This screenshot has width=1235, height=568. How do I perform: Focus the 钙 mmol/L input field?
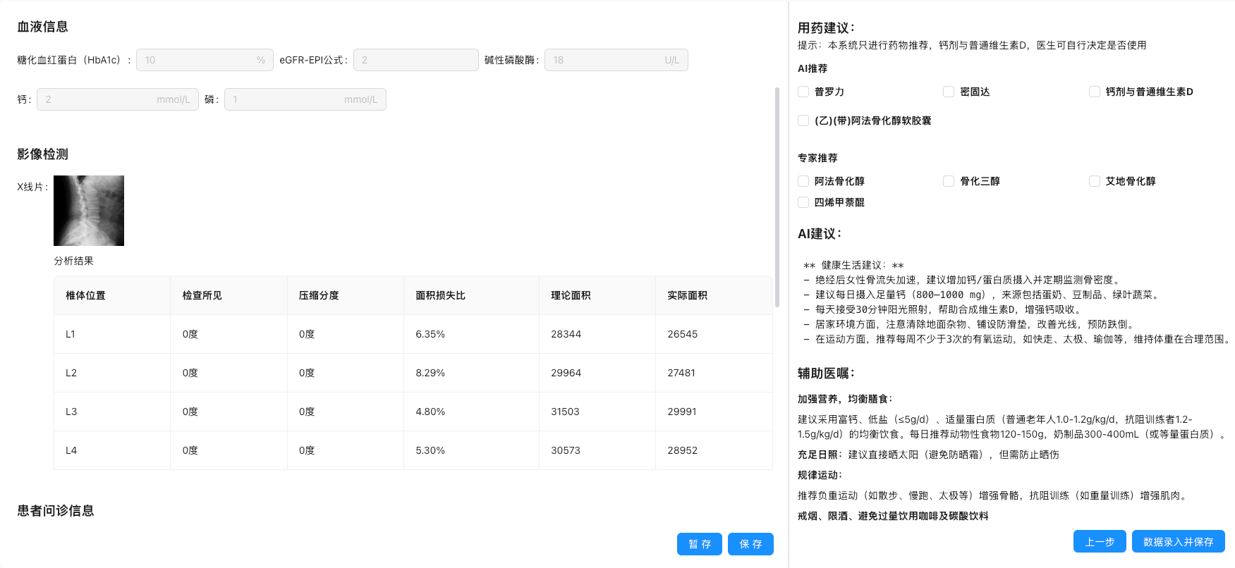click(118, 99)
